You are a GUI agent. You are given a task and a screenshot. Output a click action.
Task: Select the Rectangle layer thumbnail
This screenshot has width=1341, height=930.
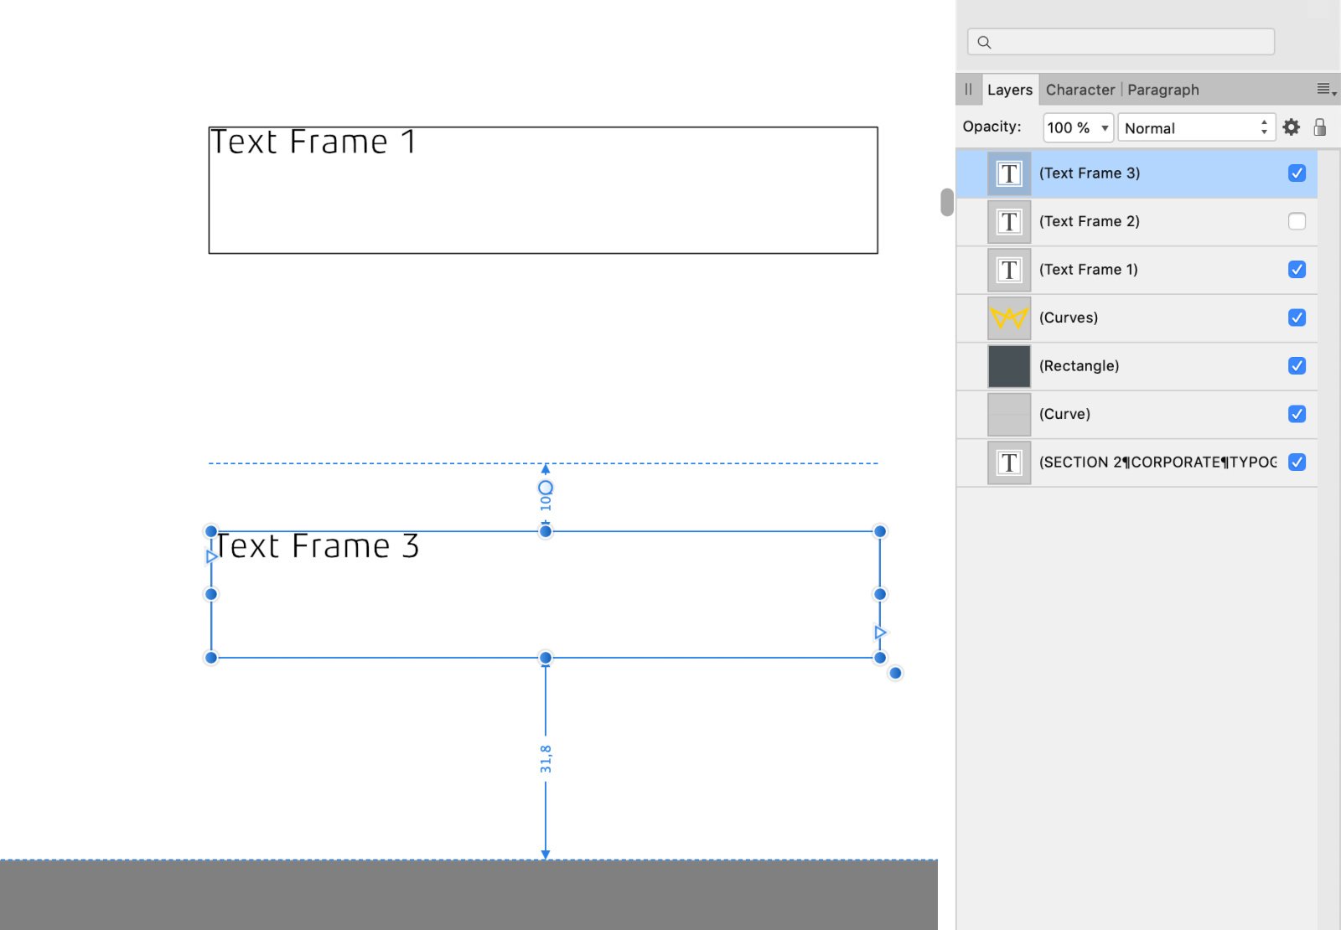point(1009,366)
